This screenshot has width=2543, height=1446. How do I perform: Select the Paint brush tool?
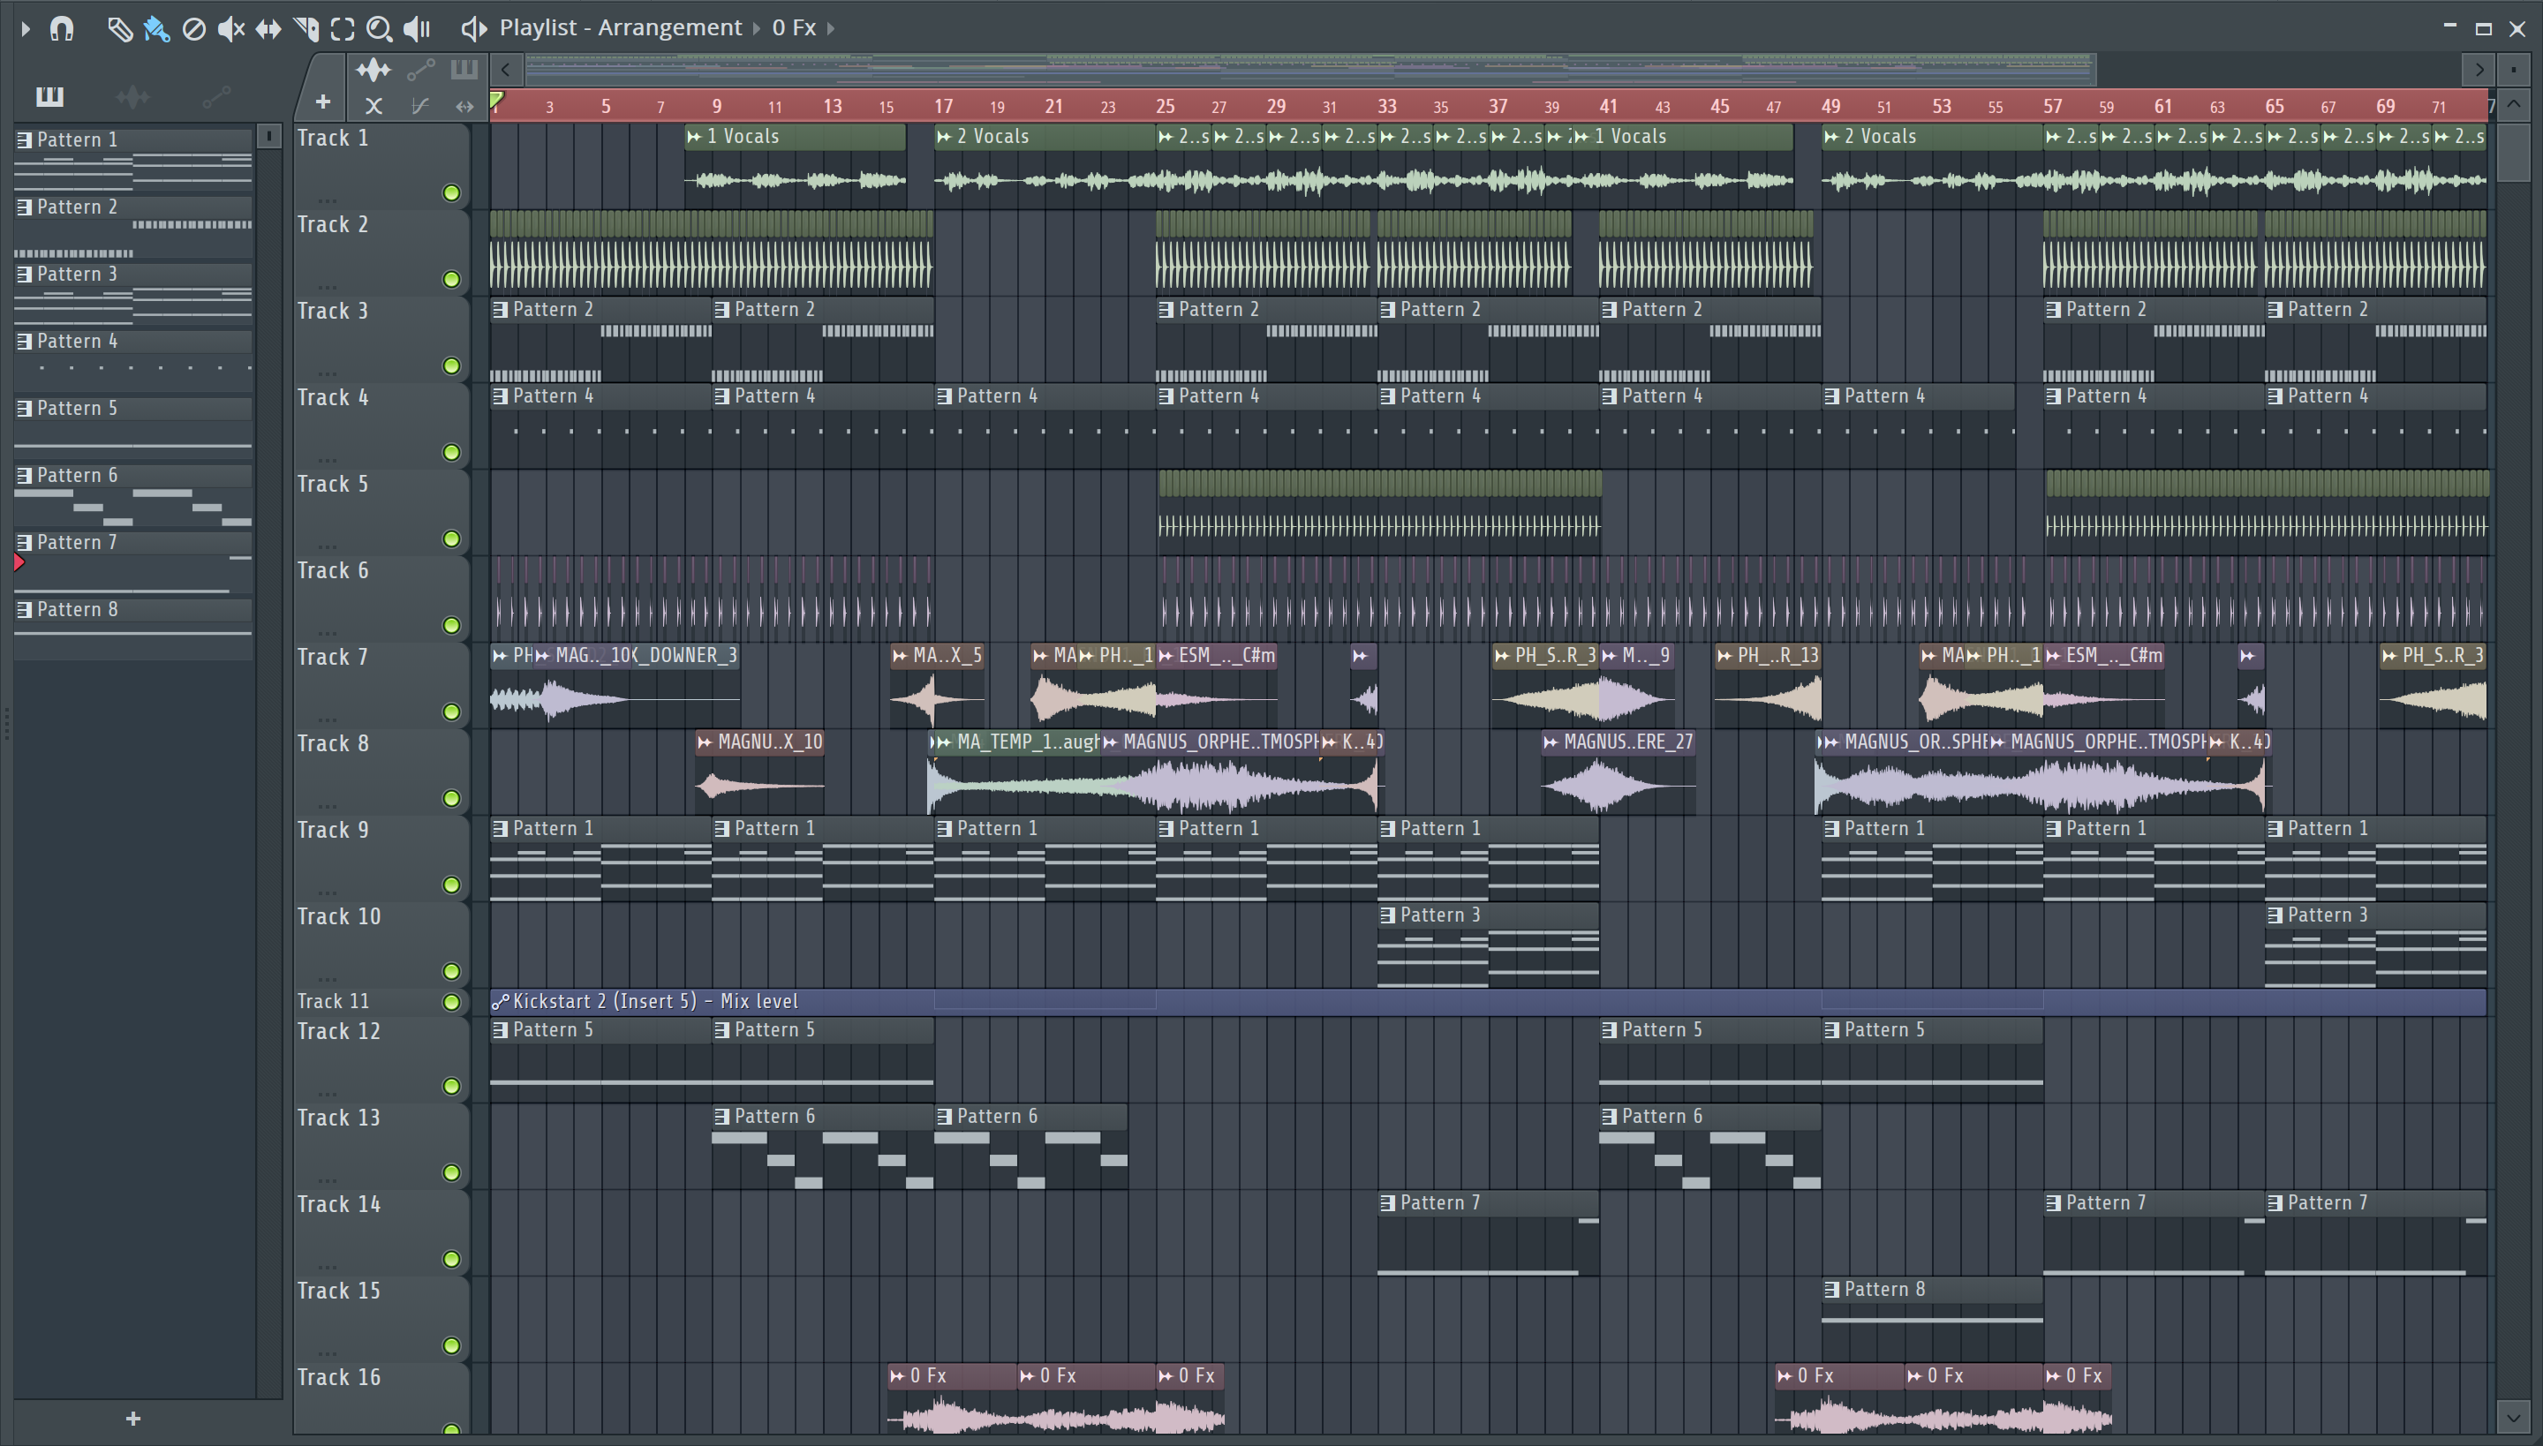pyautogui.click(x=156, y=29)
